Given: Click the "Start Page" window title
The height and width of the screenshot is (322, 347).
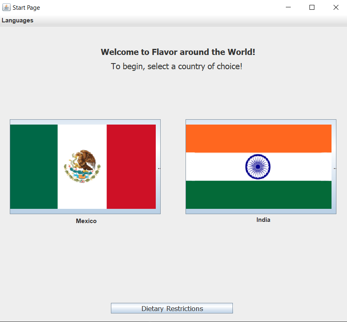Looking at the screenshot, I should tap(27, 8).
